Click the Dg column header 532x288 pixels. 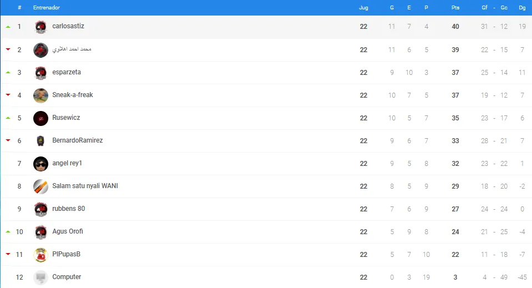522,7
